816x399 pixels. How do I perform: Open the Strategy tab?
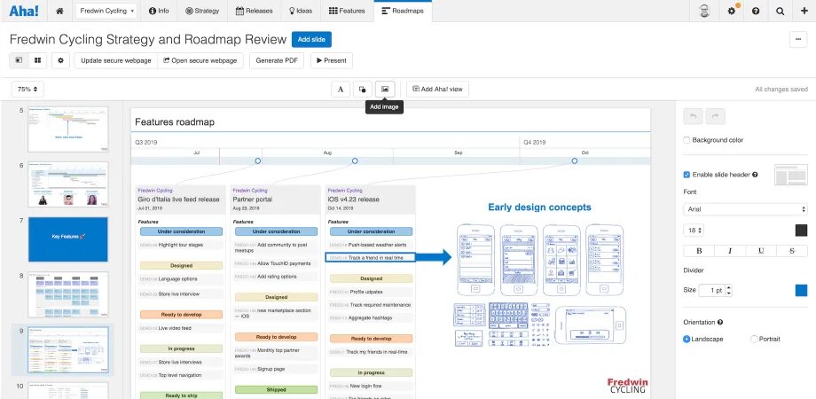(x=202, y=11)
